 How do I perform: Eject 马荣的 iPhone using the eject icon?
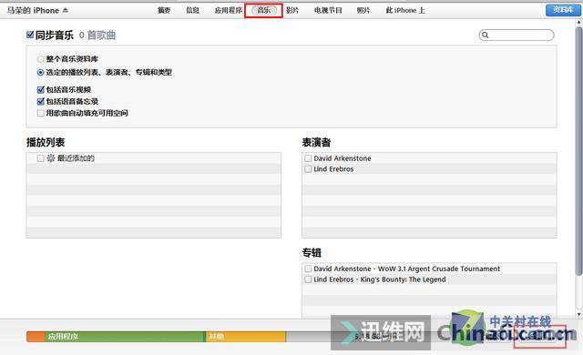[66, 10]
